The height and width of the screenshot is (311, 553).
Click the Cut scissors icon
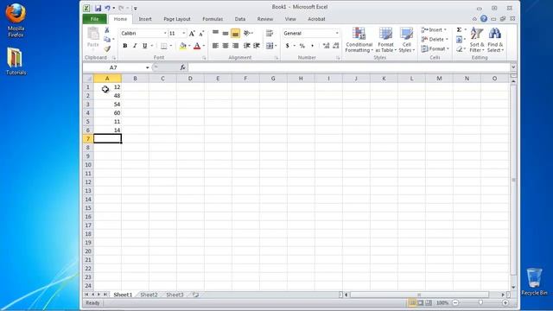[107, 31]
